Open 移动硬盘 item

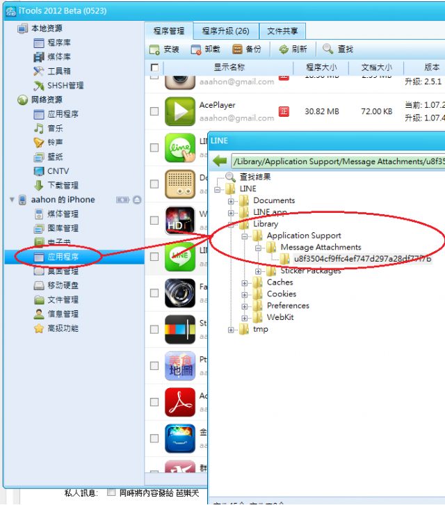(x=56, y=285)
